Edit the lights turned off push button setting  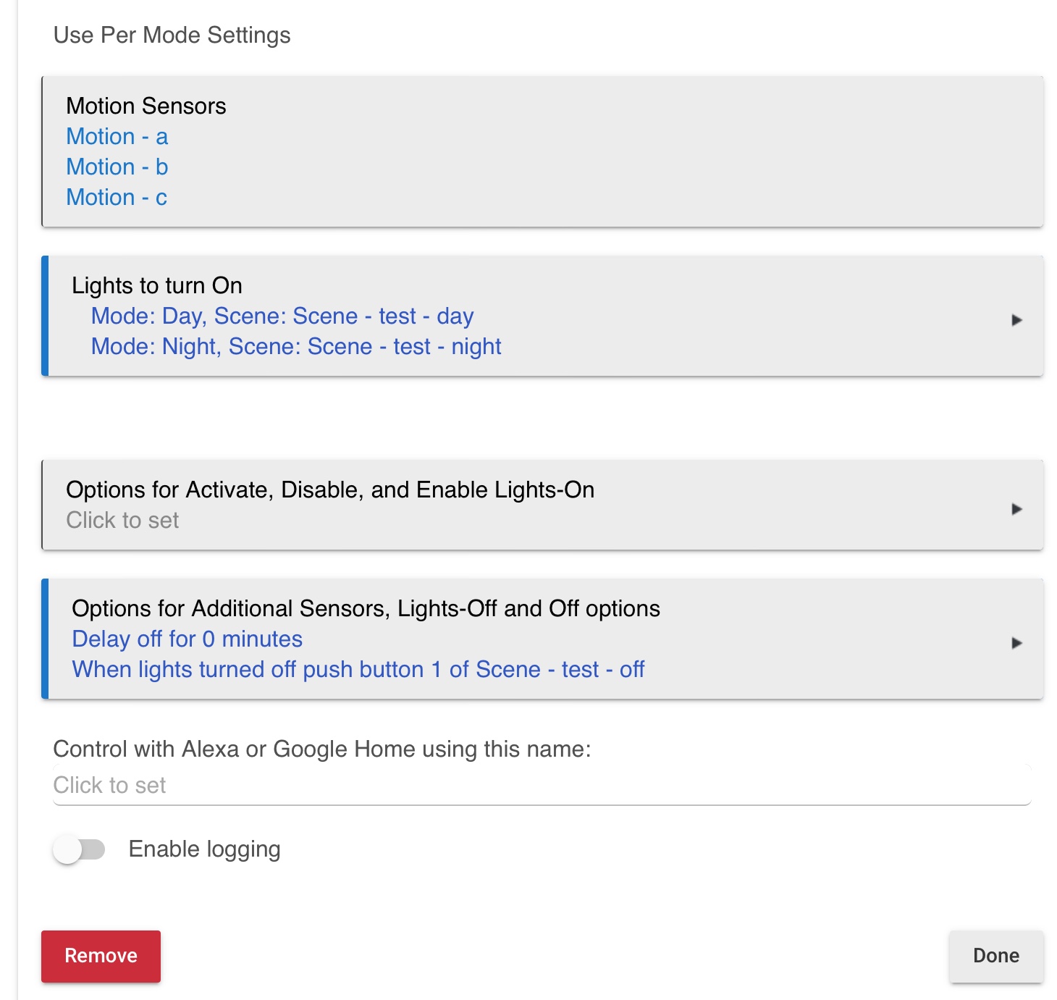tap(358, 670)
